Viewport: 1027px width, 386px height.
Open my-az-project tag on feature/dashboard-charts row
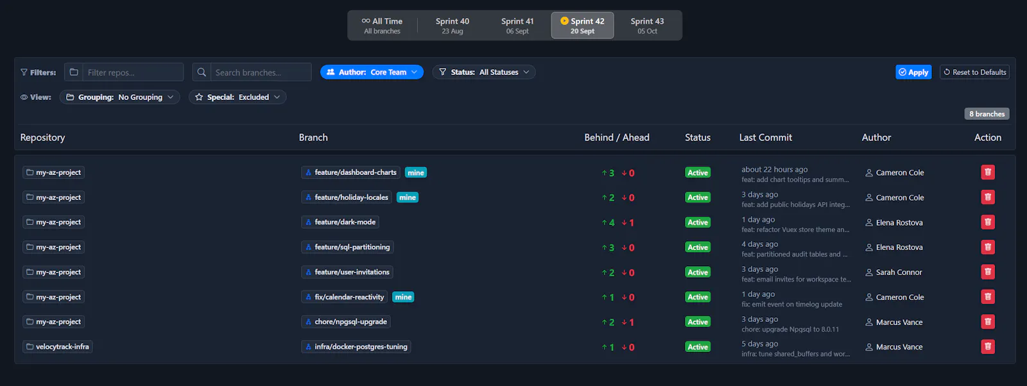pyautogui.click(x=54, y=172)
